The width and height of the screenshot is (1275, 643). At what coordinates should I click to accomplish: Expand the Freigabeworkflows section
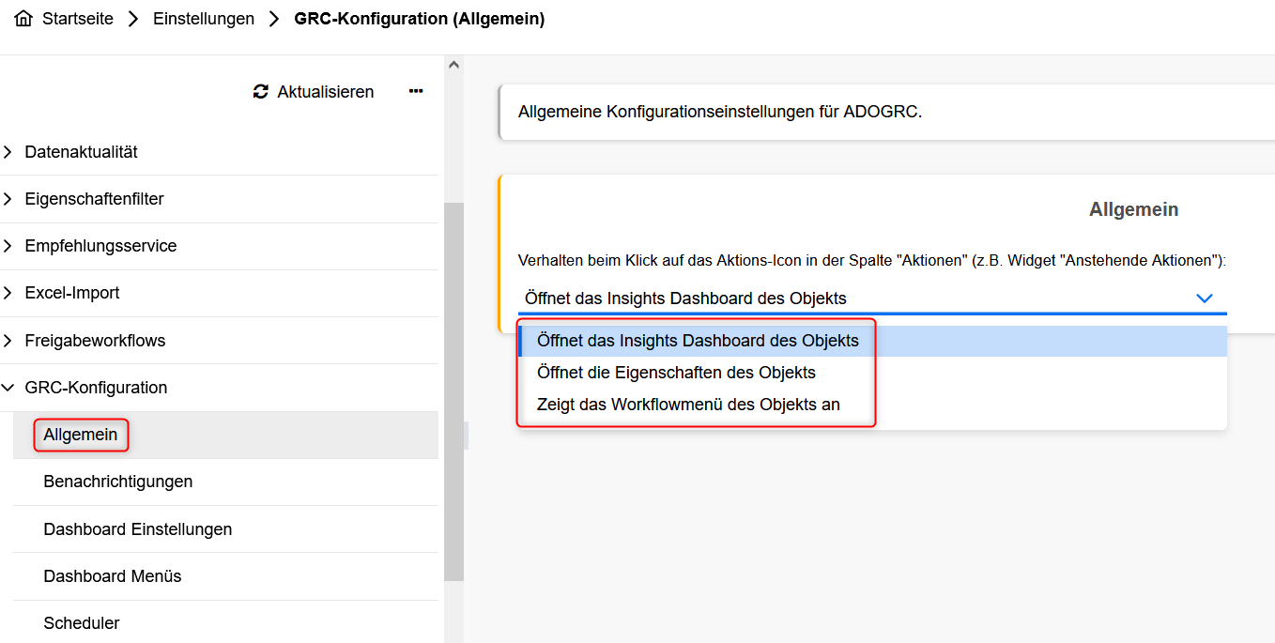click(x=8, y=341)
